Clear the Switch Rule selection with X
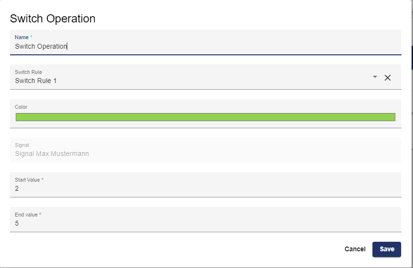This screenshot has height=268, width=413. (388, 78)
